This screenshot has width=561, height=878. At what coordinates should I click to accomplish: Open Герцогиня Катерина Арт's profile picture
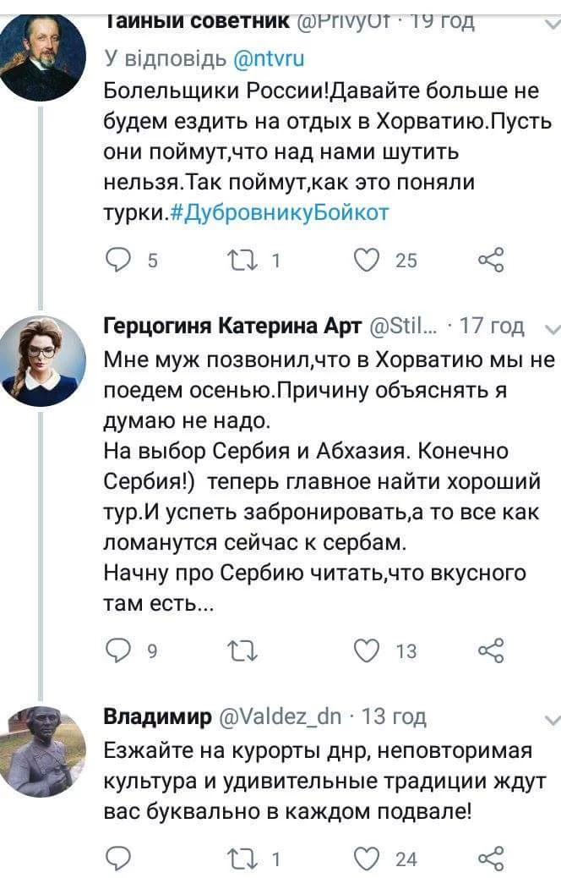click(x=41, y=362)
